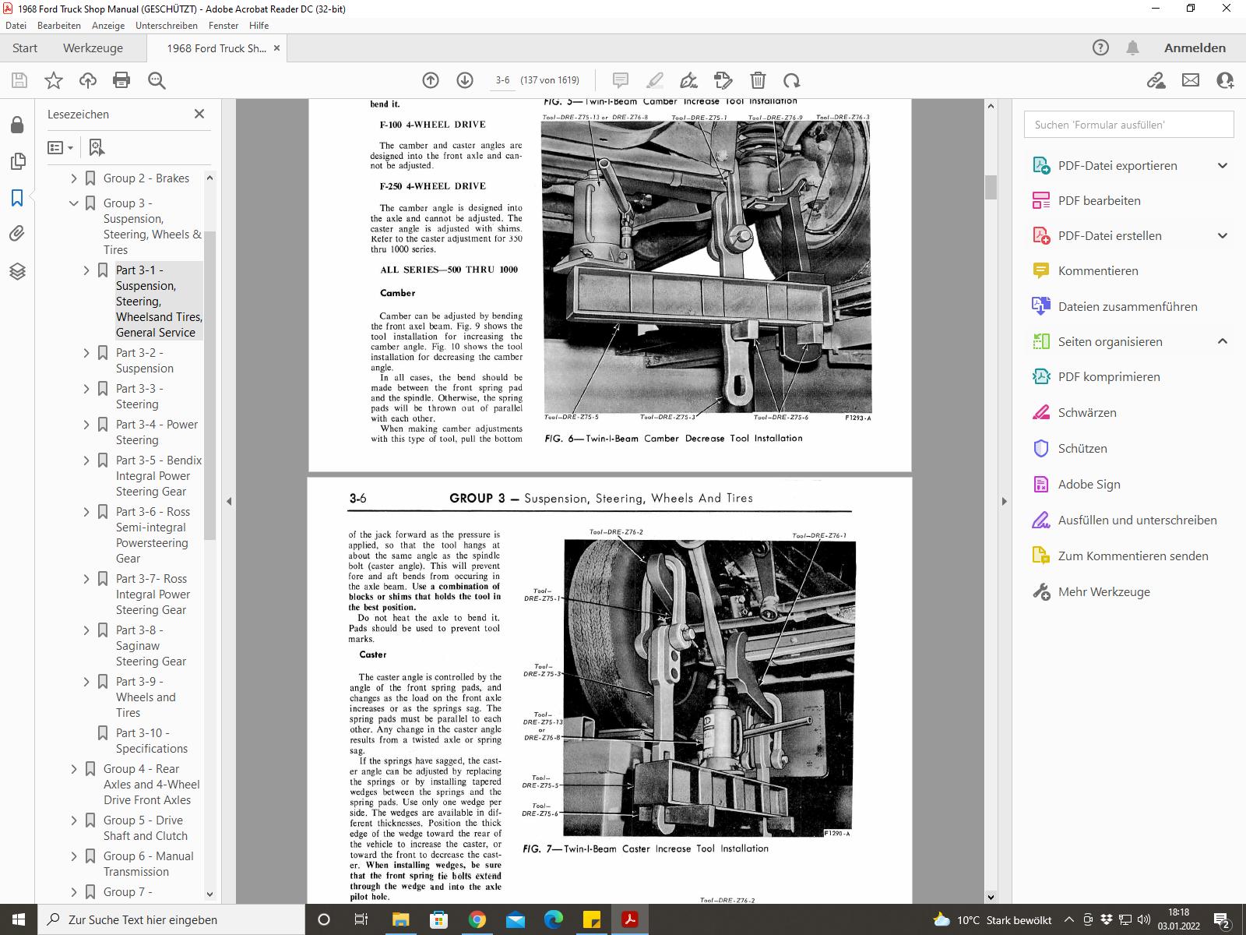Screen dimensions: 1246x935
Task: Click the Anmelden sign-in button
Action: click(1195, 48)
